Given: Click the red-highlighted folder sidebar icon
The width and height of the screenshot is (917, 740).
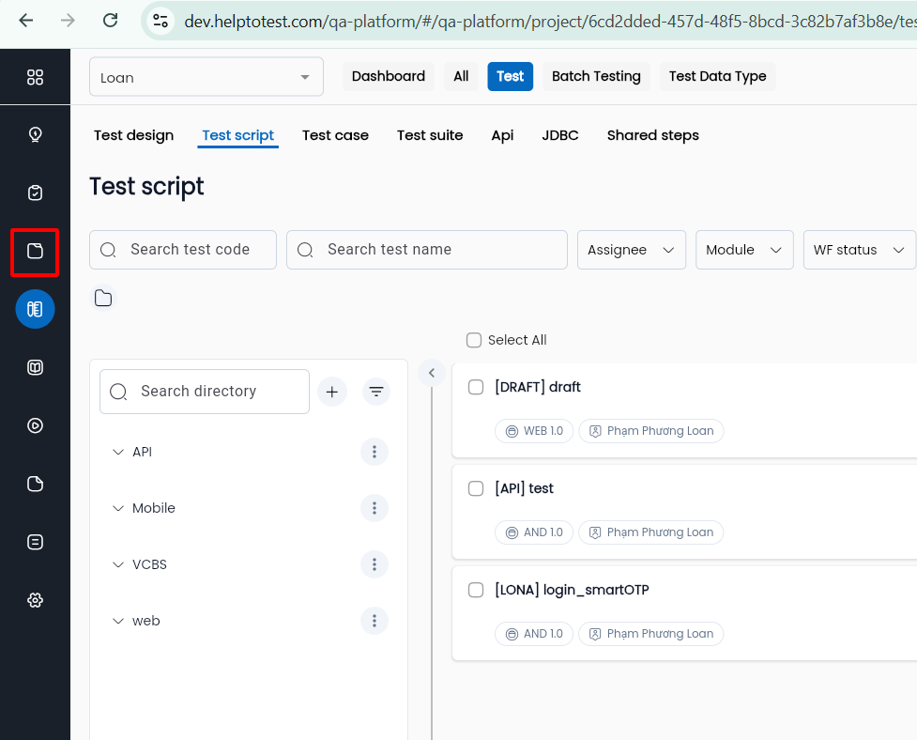Looking at the screenshot, I should pos(35,251).
